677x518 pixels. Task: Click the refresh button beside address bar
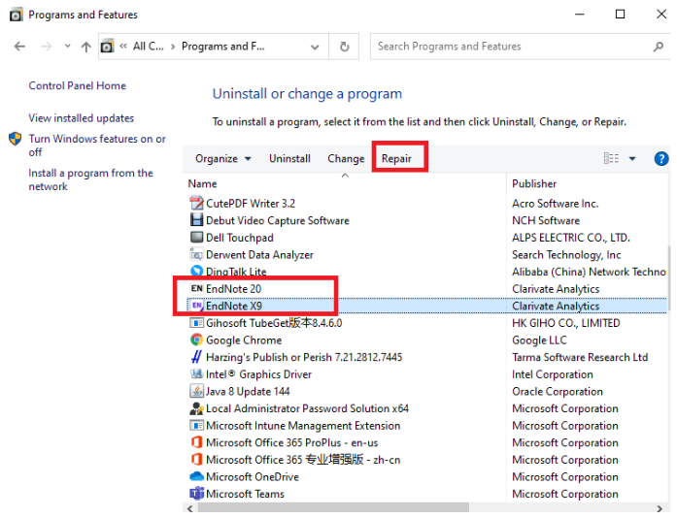[x=344, y=47]
